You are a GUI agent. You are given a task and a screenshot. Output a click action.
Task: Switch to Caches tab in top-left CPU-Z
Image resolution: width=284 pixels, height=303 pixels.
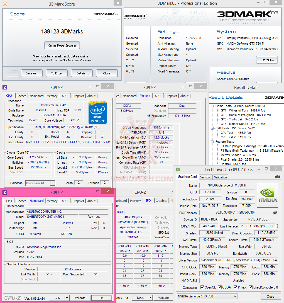21,96
